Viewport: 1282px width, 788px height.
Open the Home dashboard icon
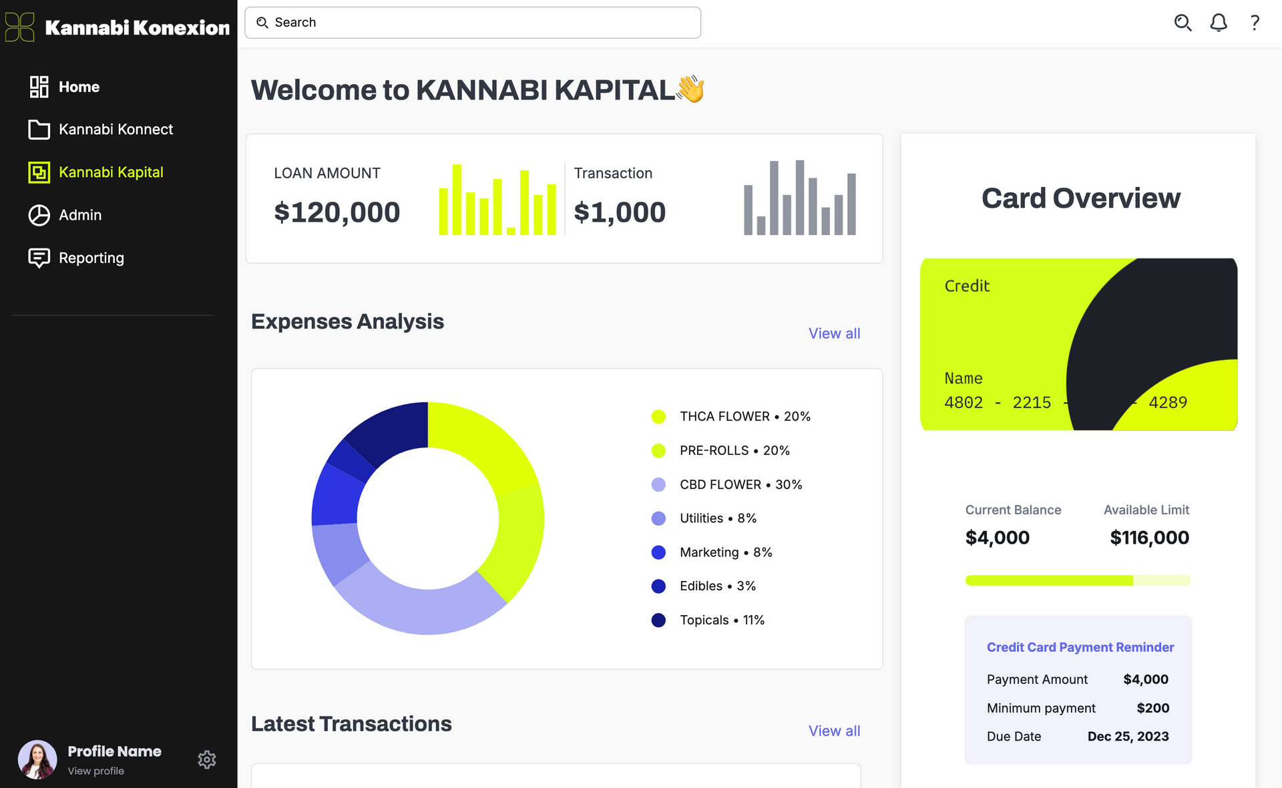pyautogui.click(x=38, y=86)
